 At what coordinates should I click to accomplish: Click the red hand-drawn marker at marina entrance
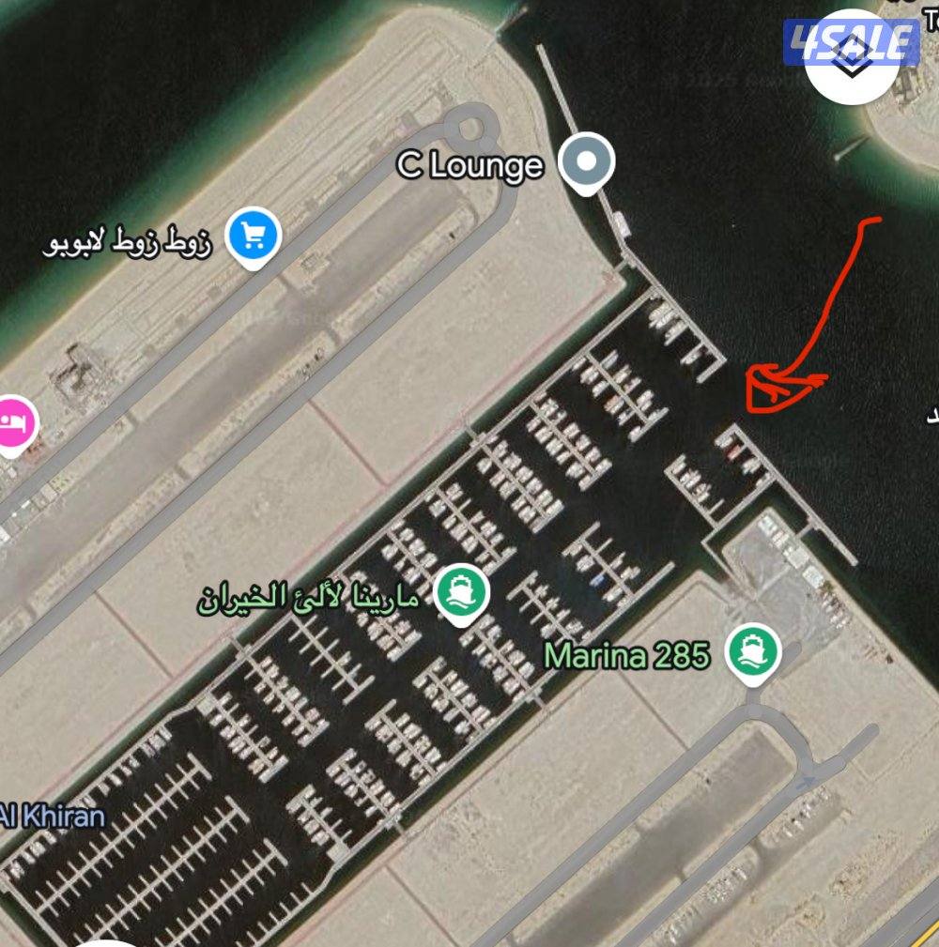click(x=779, y=387)
